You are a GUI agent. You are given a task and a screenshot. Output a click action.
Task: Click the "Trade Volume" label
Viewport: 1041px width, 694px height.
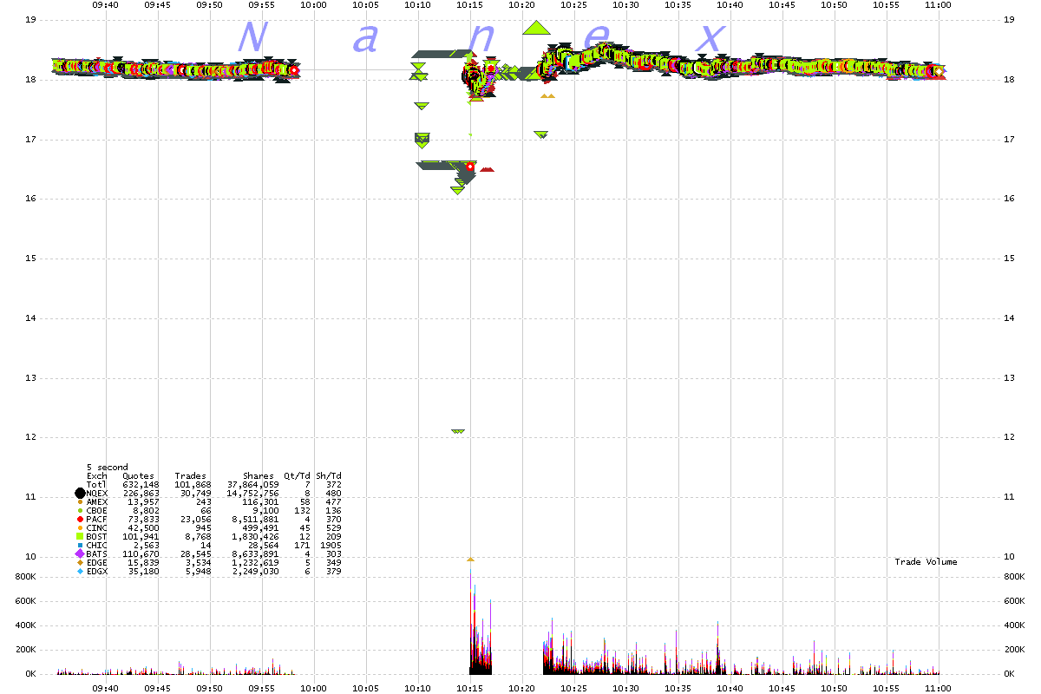926,562
